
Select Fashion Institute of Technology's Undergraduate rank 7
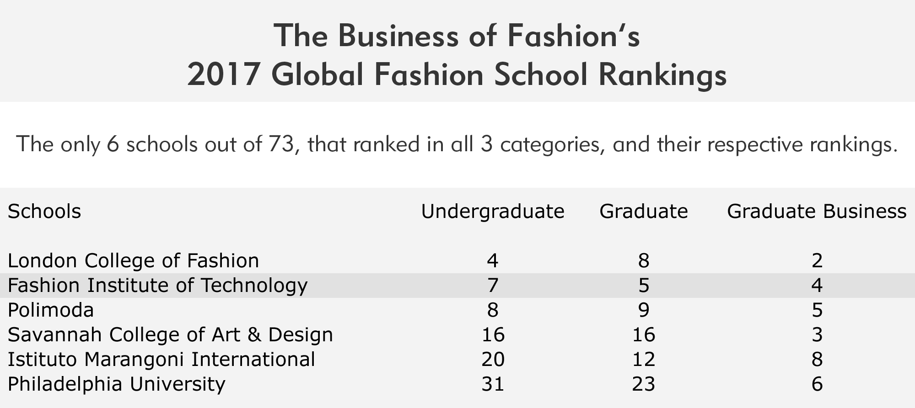click(x=493, y=286)
